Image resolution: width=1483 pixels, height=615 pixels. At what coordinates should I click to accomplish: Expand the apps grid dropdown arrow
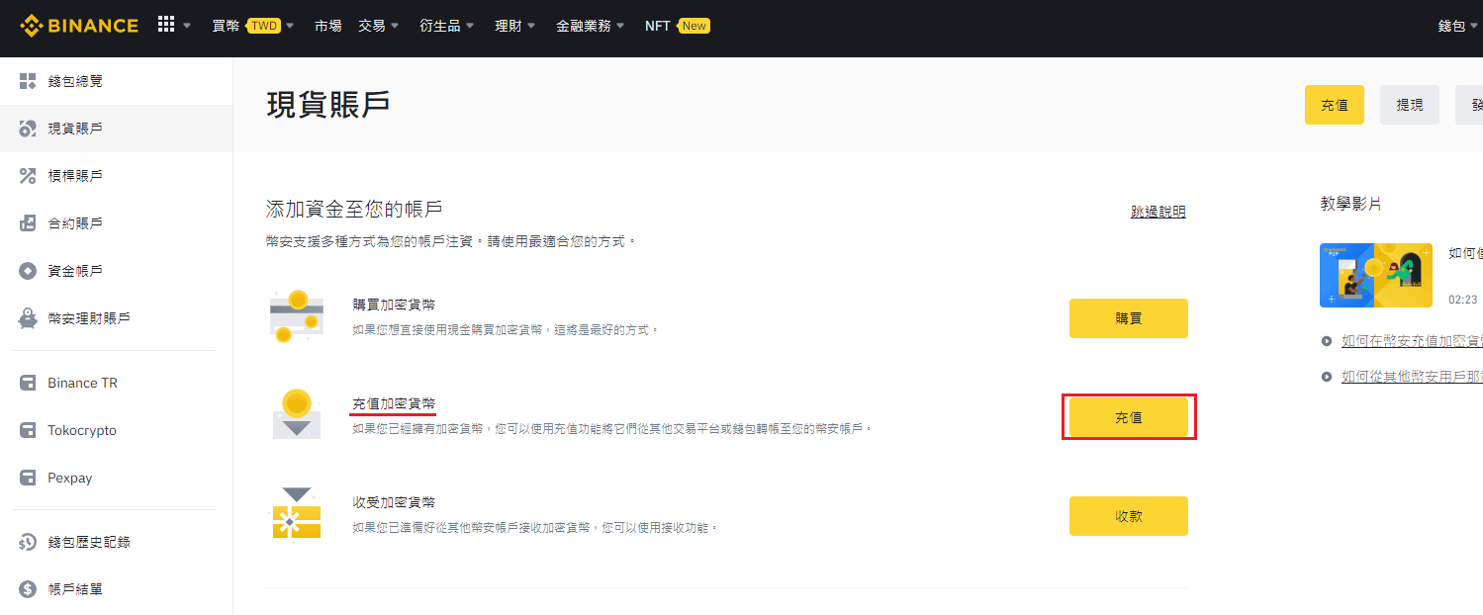tap(187, 26)
